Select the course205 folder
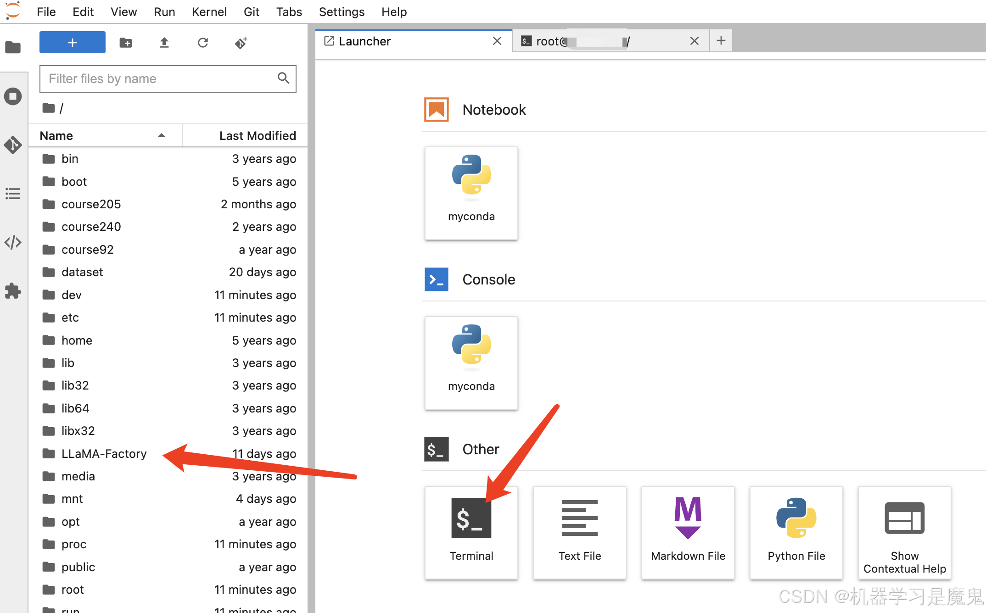This screenshot has height=613, width=986. (168, 204)
